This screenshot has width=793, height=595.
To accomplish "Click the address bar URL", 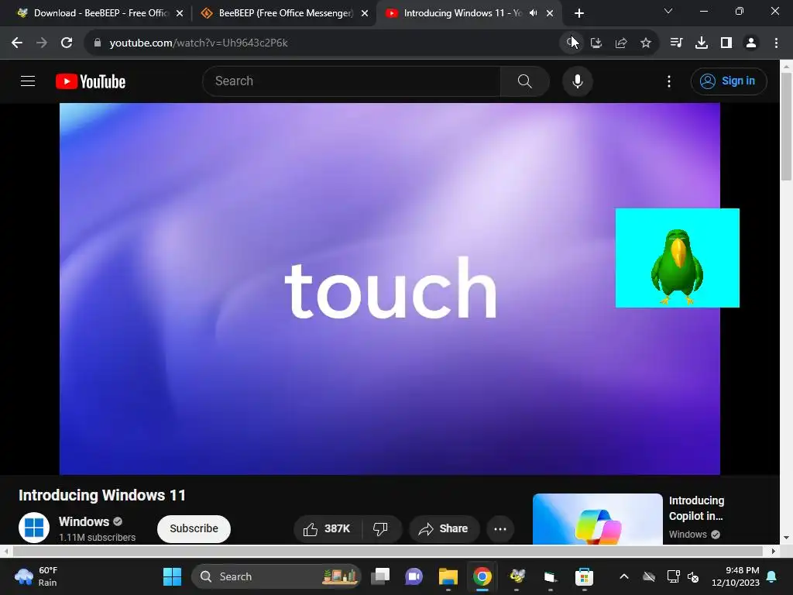I will (199, 43).
